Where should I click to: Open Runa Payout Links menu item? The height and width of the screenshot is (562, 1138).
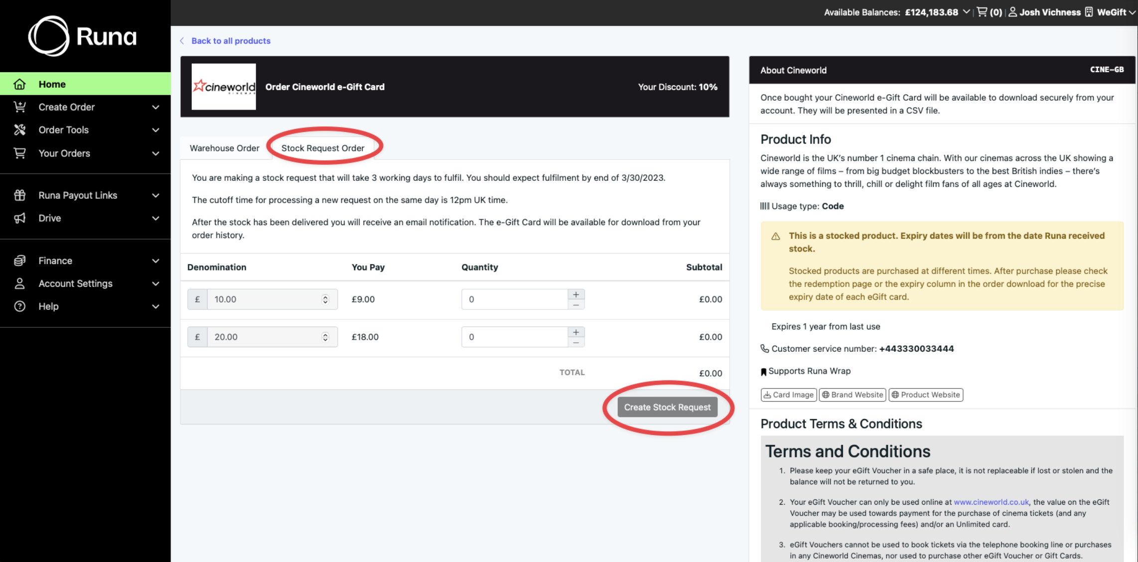point(85,195)
